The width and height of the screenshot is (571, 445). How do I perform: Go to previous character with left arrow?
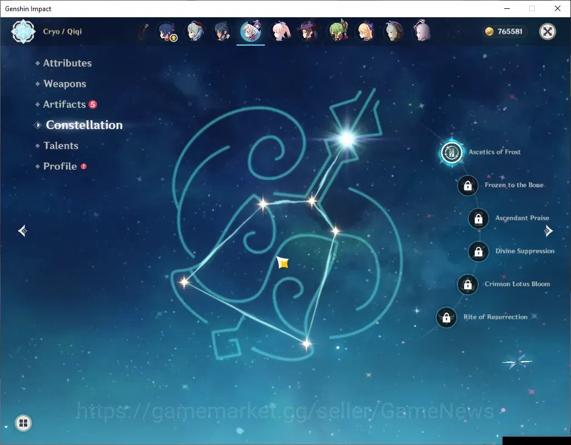click(23, 231)
